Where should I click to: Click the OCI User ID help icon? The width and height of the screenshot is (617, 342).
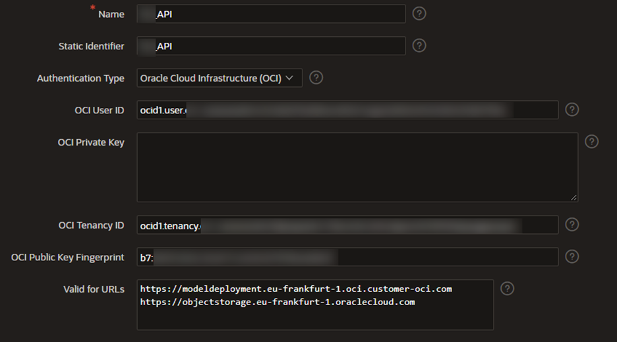click(572, 109)
